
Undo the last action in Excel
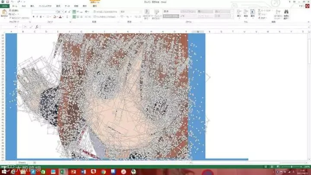(13, 2)
